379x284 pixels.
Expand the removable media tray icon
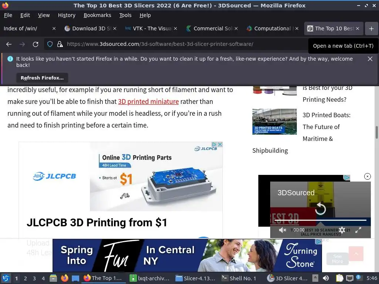(x=315, y=278)
